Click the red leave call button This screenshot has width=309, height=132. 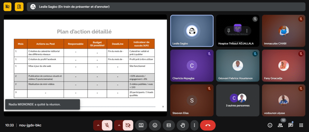tap(208, 125)
